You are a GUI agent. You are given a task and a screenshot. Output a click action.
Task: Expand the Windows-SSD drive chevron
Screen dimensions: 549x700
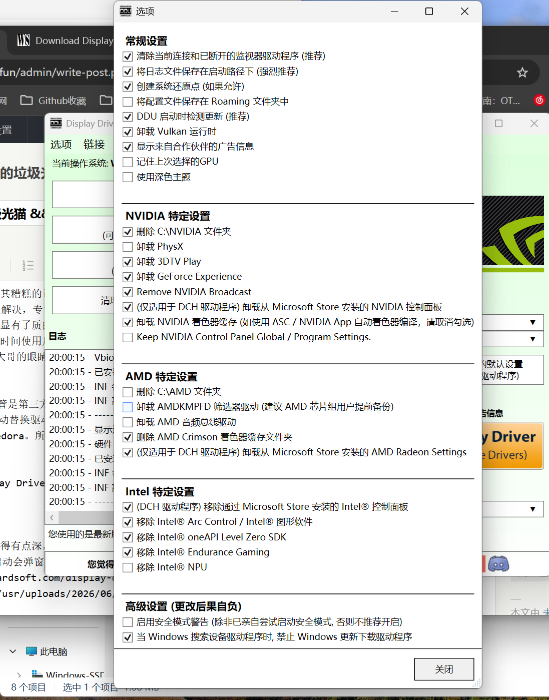[19, 675]
